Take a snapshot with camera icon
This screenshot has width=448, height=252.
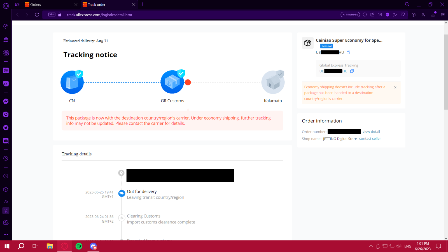[x=380, y=15]
